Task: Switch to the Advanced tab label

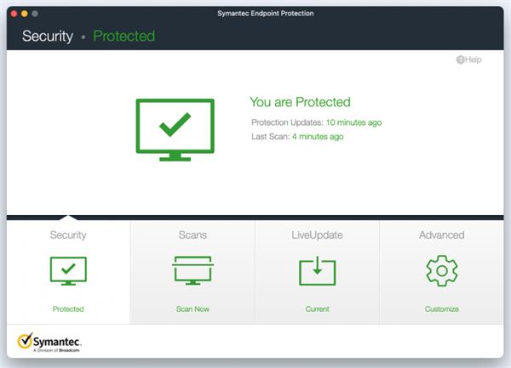Action: 441,235
